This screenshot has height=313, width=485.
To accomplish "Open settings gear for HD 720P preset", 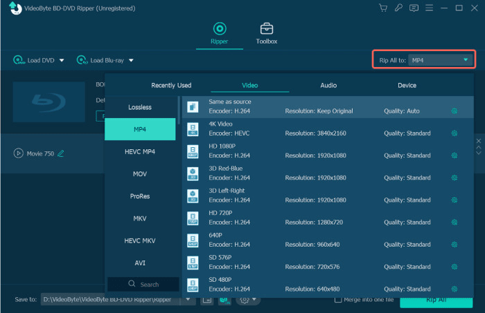I will [454, 222].
